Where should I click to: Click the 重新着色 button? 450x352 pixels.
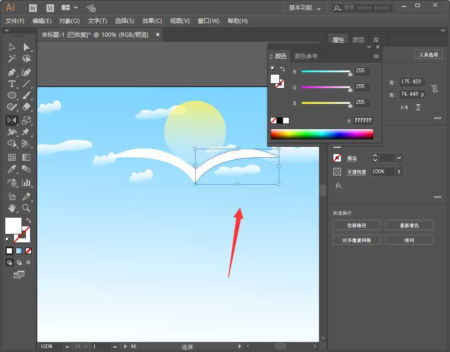click(409, 225)
